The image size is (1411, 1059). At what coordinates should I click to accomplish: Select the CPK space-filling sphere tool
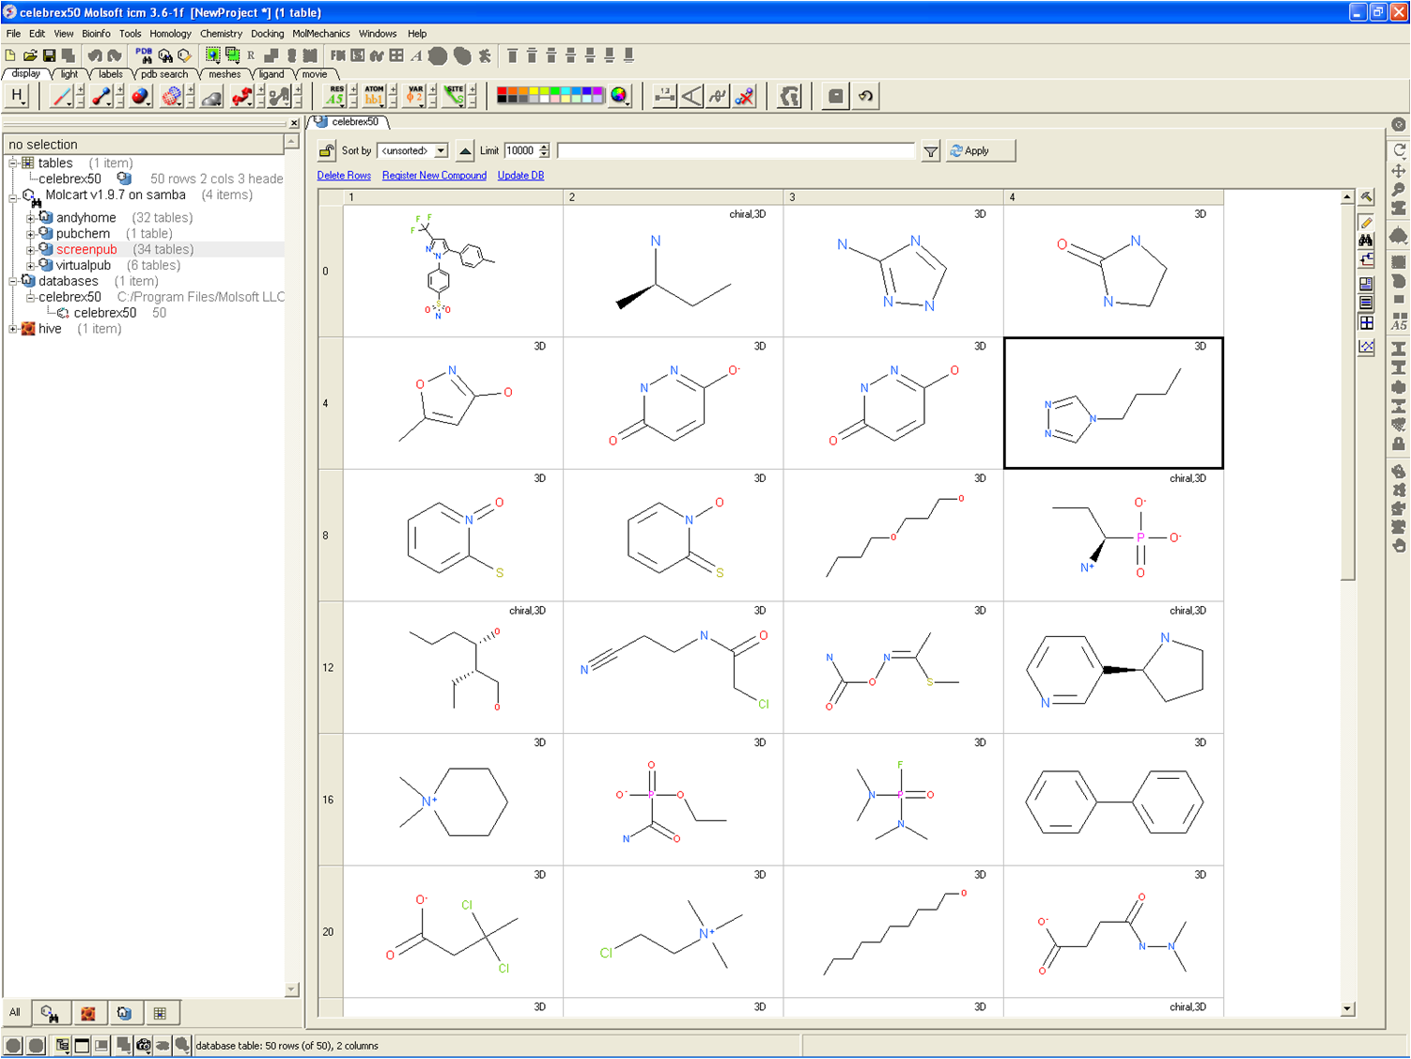click(x=141, y=96)
